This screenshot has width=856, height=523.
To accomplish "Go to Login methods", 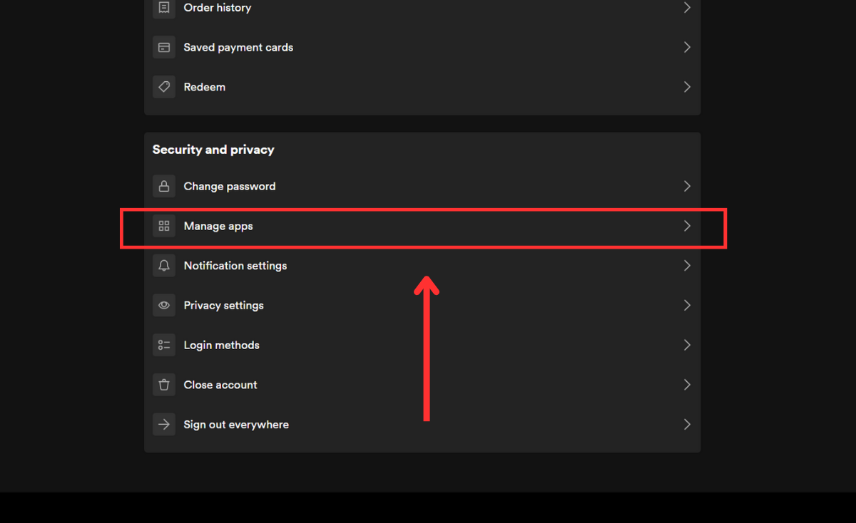I will 221,346.
